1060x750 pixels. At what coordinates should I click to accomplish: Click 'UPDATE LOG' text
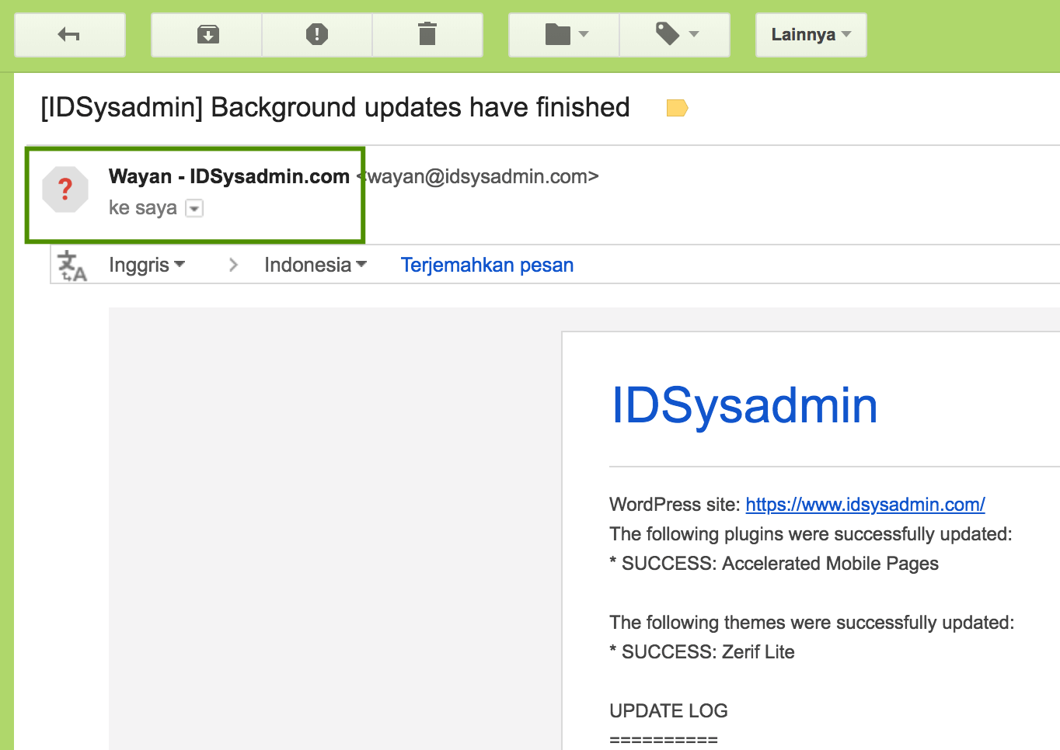[668, 711]
